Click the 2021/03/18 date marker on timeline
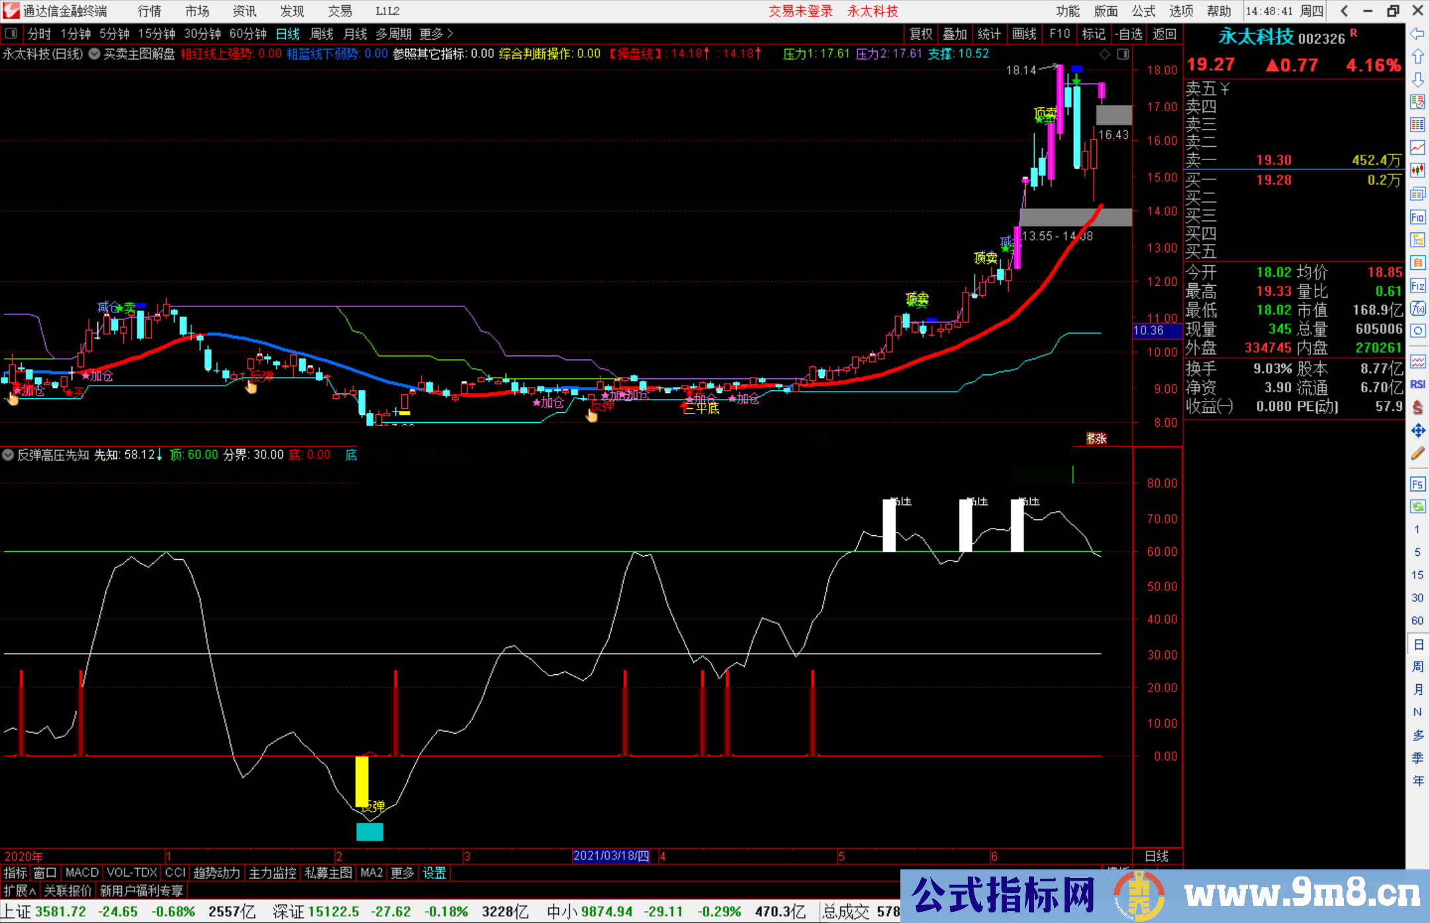The image size is (1430, 923). click(610, 856)
